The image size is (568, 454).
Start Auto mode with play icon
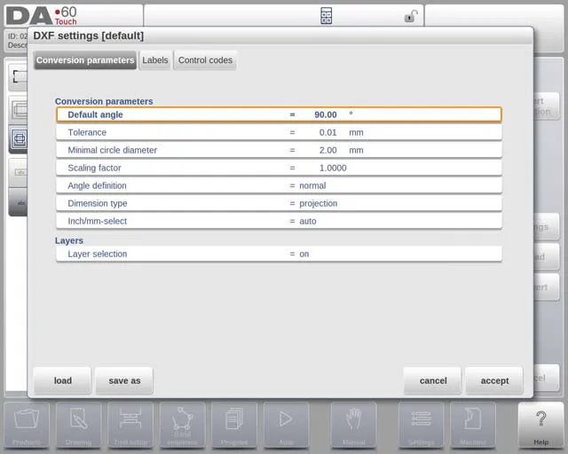(286, 424)
